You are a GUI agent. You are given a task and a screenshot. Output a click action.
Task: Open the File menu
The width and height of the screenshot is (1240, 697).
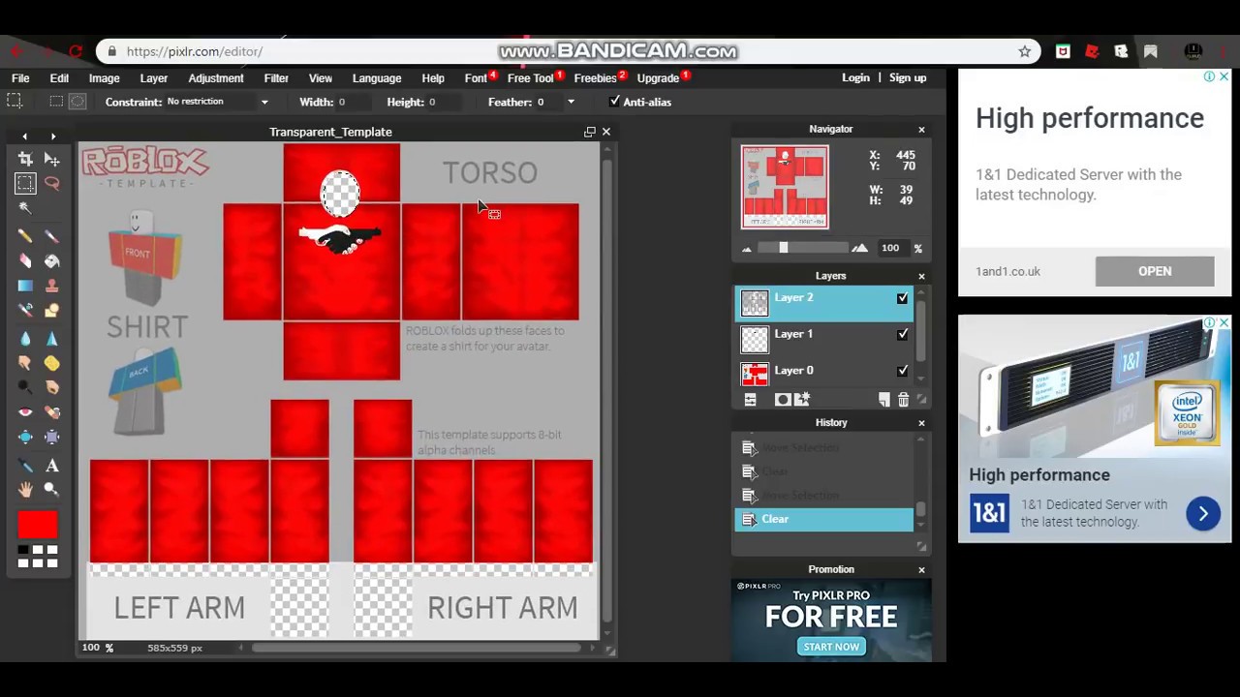coord(20,78)
